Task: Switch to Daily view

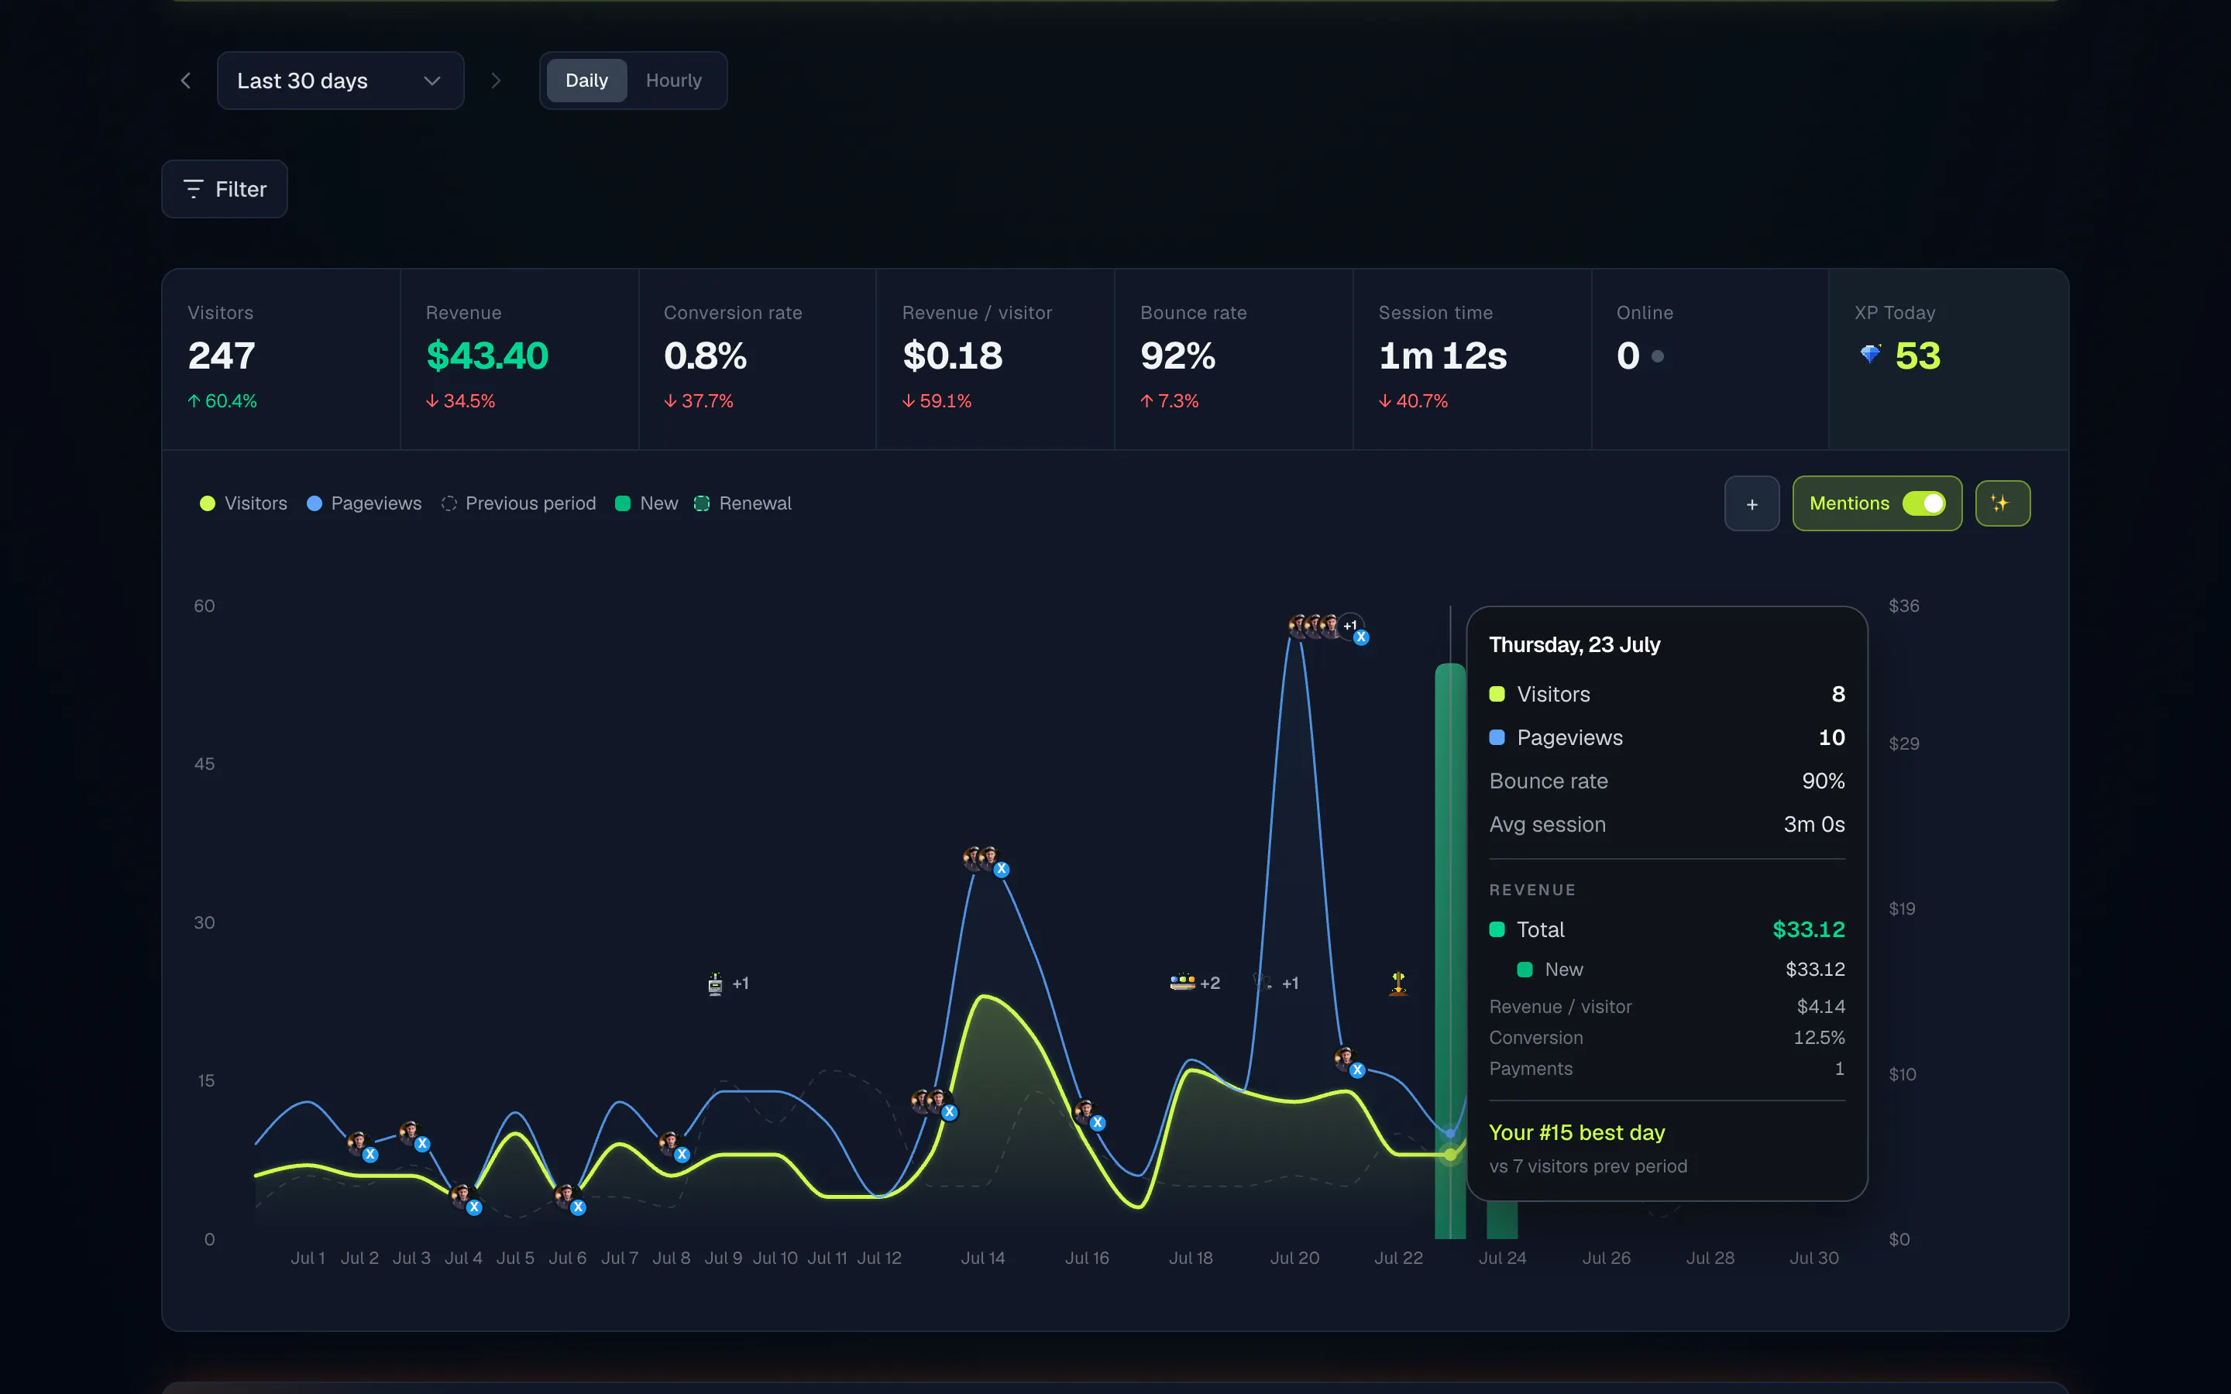Action: tap(586, 81)
